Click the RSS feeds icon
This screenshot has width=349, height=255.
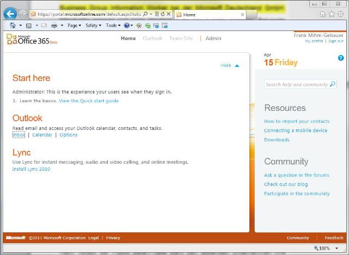pos(28,26)
